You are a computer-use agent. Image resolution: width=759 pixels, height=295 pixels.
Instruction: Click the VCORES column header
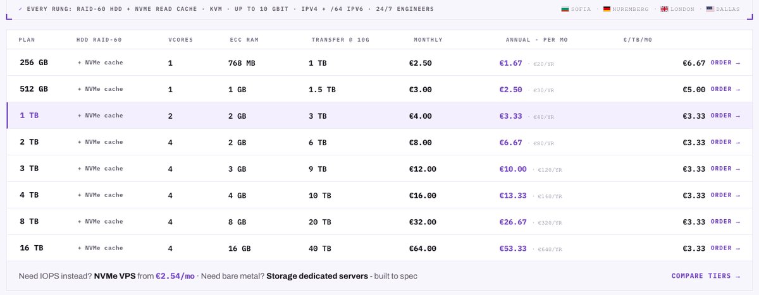pyautogui.click(x=181, y=40)
